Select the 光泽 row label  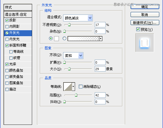point(13,64)
